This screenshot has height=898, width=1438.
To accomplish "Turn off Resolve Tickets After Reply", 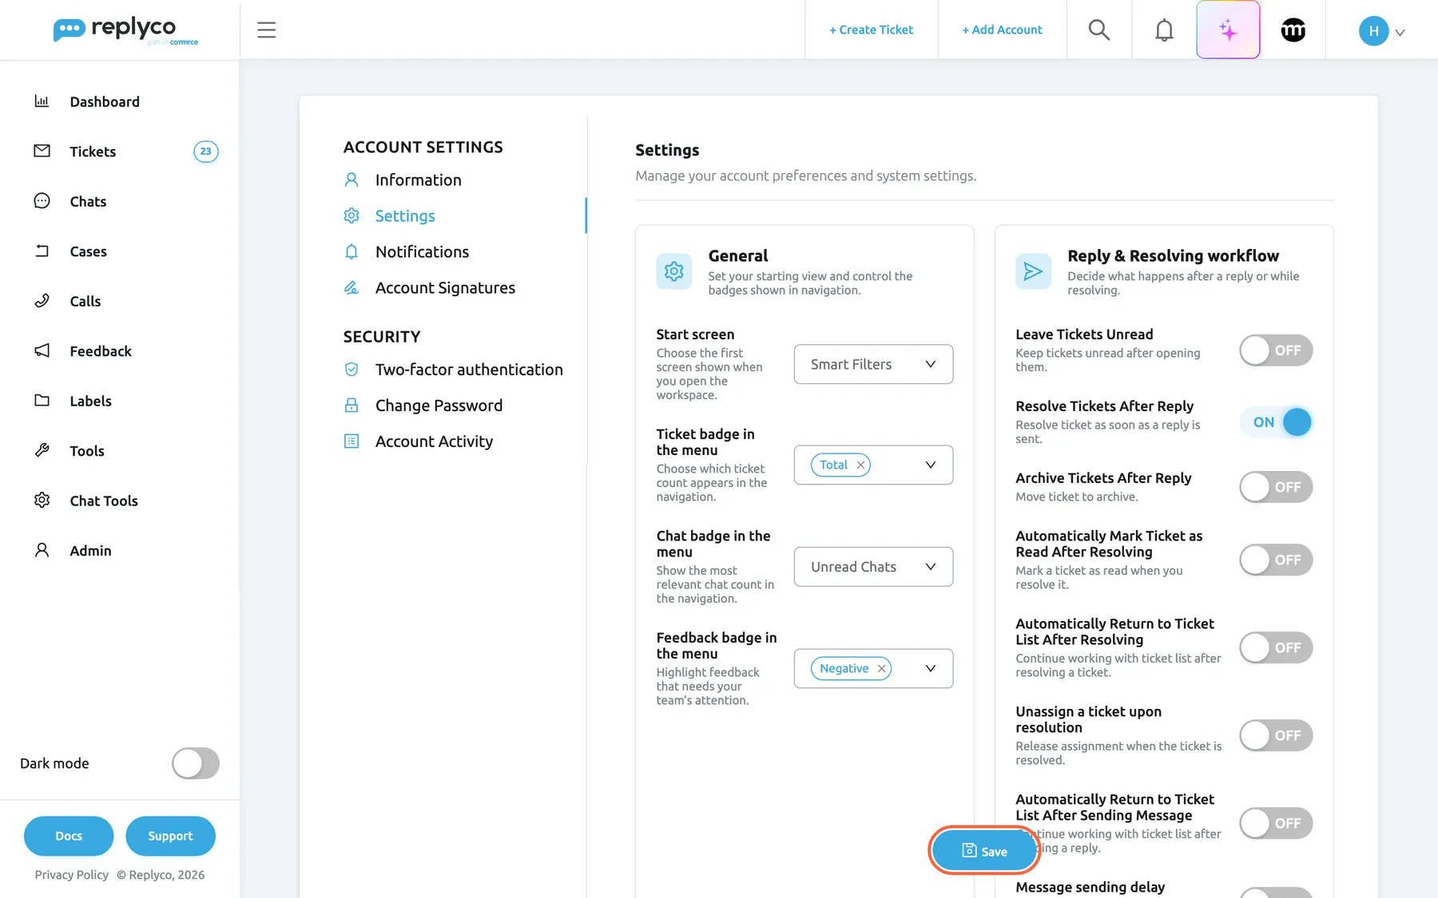I will (1276, 422).
